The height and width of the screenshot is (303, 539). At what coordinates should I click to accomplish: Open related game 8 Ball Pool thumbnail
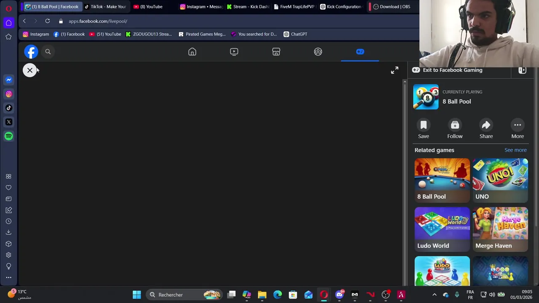pos(442,181)
